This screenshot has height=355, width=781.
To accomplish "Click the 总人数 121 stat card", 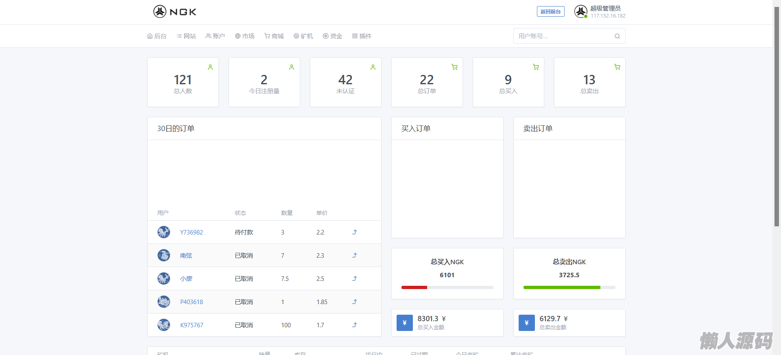I will point(183,83).
